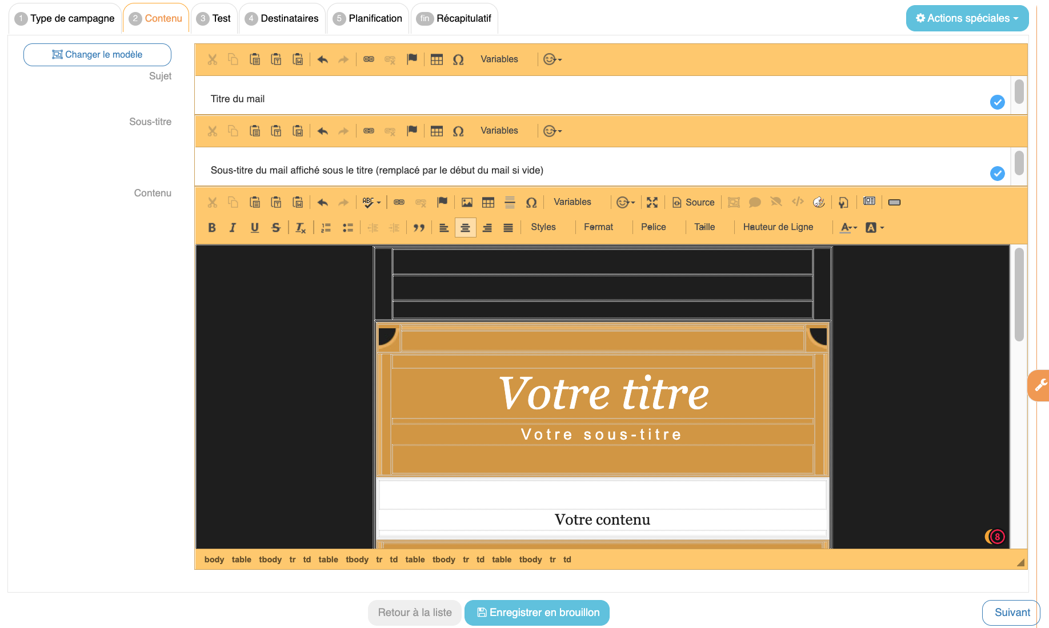Viewport: 1049px width, 628px height.
Task: Open the Styles dropdown
Action: (543, 227)
